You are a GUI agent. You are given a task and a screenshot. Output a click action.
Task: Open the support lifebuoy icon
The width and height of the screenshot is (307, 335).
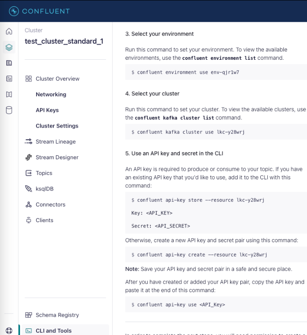(x=9, y=331)
